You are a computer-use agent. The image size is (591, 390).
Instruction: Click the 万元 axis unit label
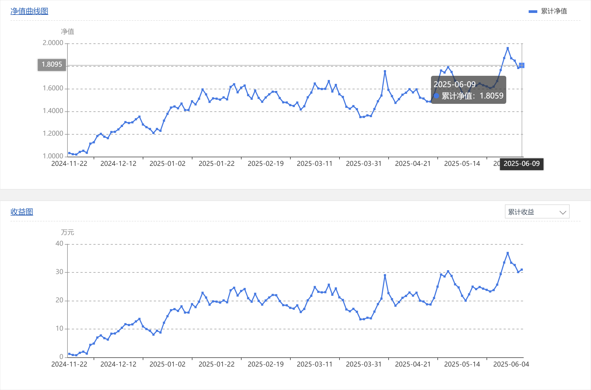pyautogui.click(x=67, y=232)
